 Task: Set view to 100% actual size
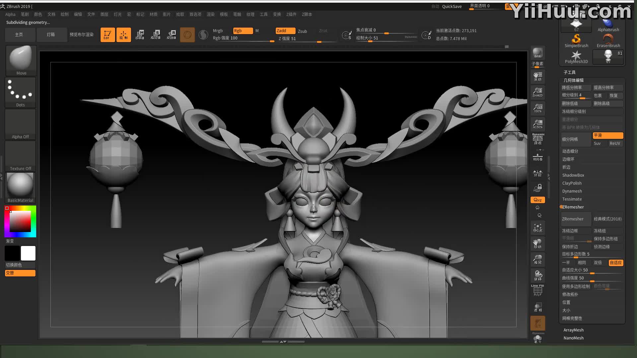click(x=537, y=108)
